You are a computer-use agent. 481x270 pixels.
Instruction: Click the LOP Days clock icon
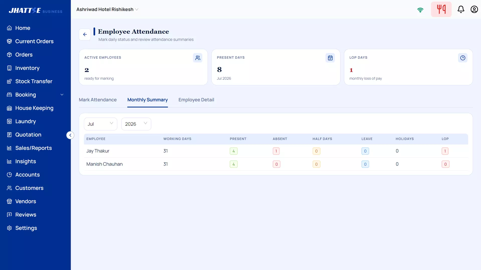(x=463, y=58)
